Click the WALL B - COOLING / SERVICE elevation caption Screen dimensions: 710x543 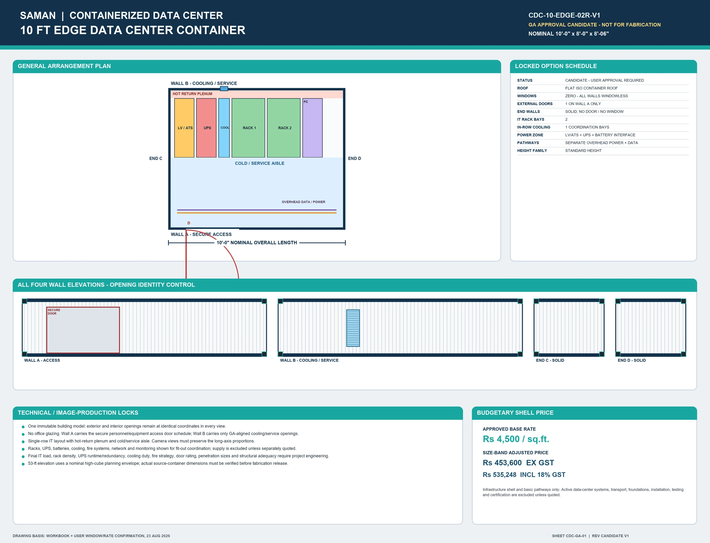[x=309, y=361]
